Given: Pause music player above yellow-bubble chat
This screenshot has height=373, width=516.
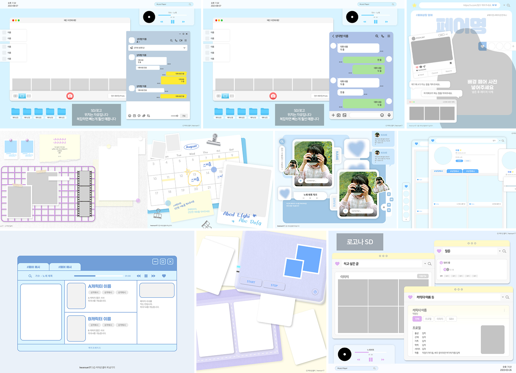Looking at the screenshot, I should click(x=173, y=22).
